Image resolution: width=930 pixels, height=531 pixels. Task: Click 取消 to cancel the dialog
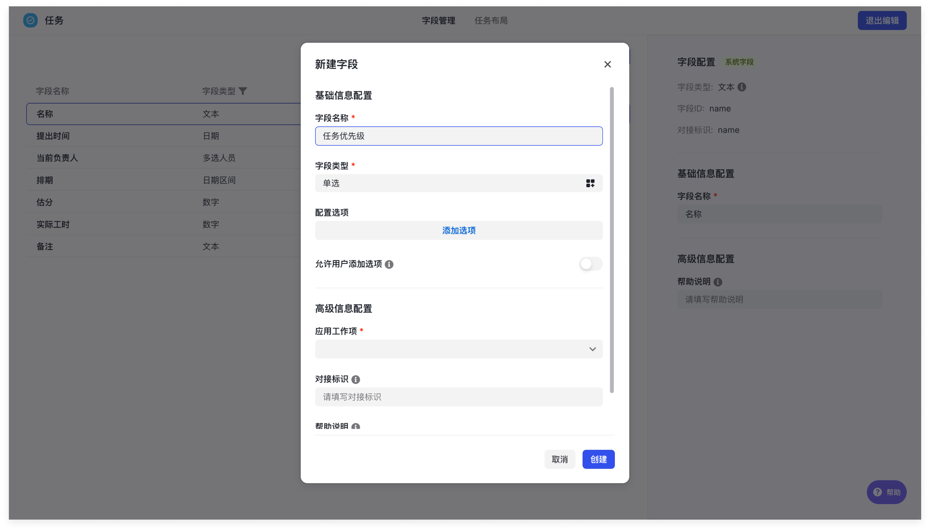560,459
